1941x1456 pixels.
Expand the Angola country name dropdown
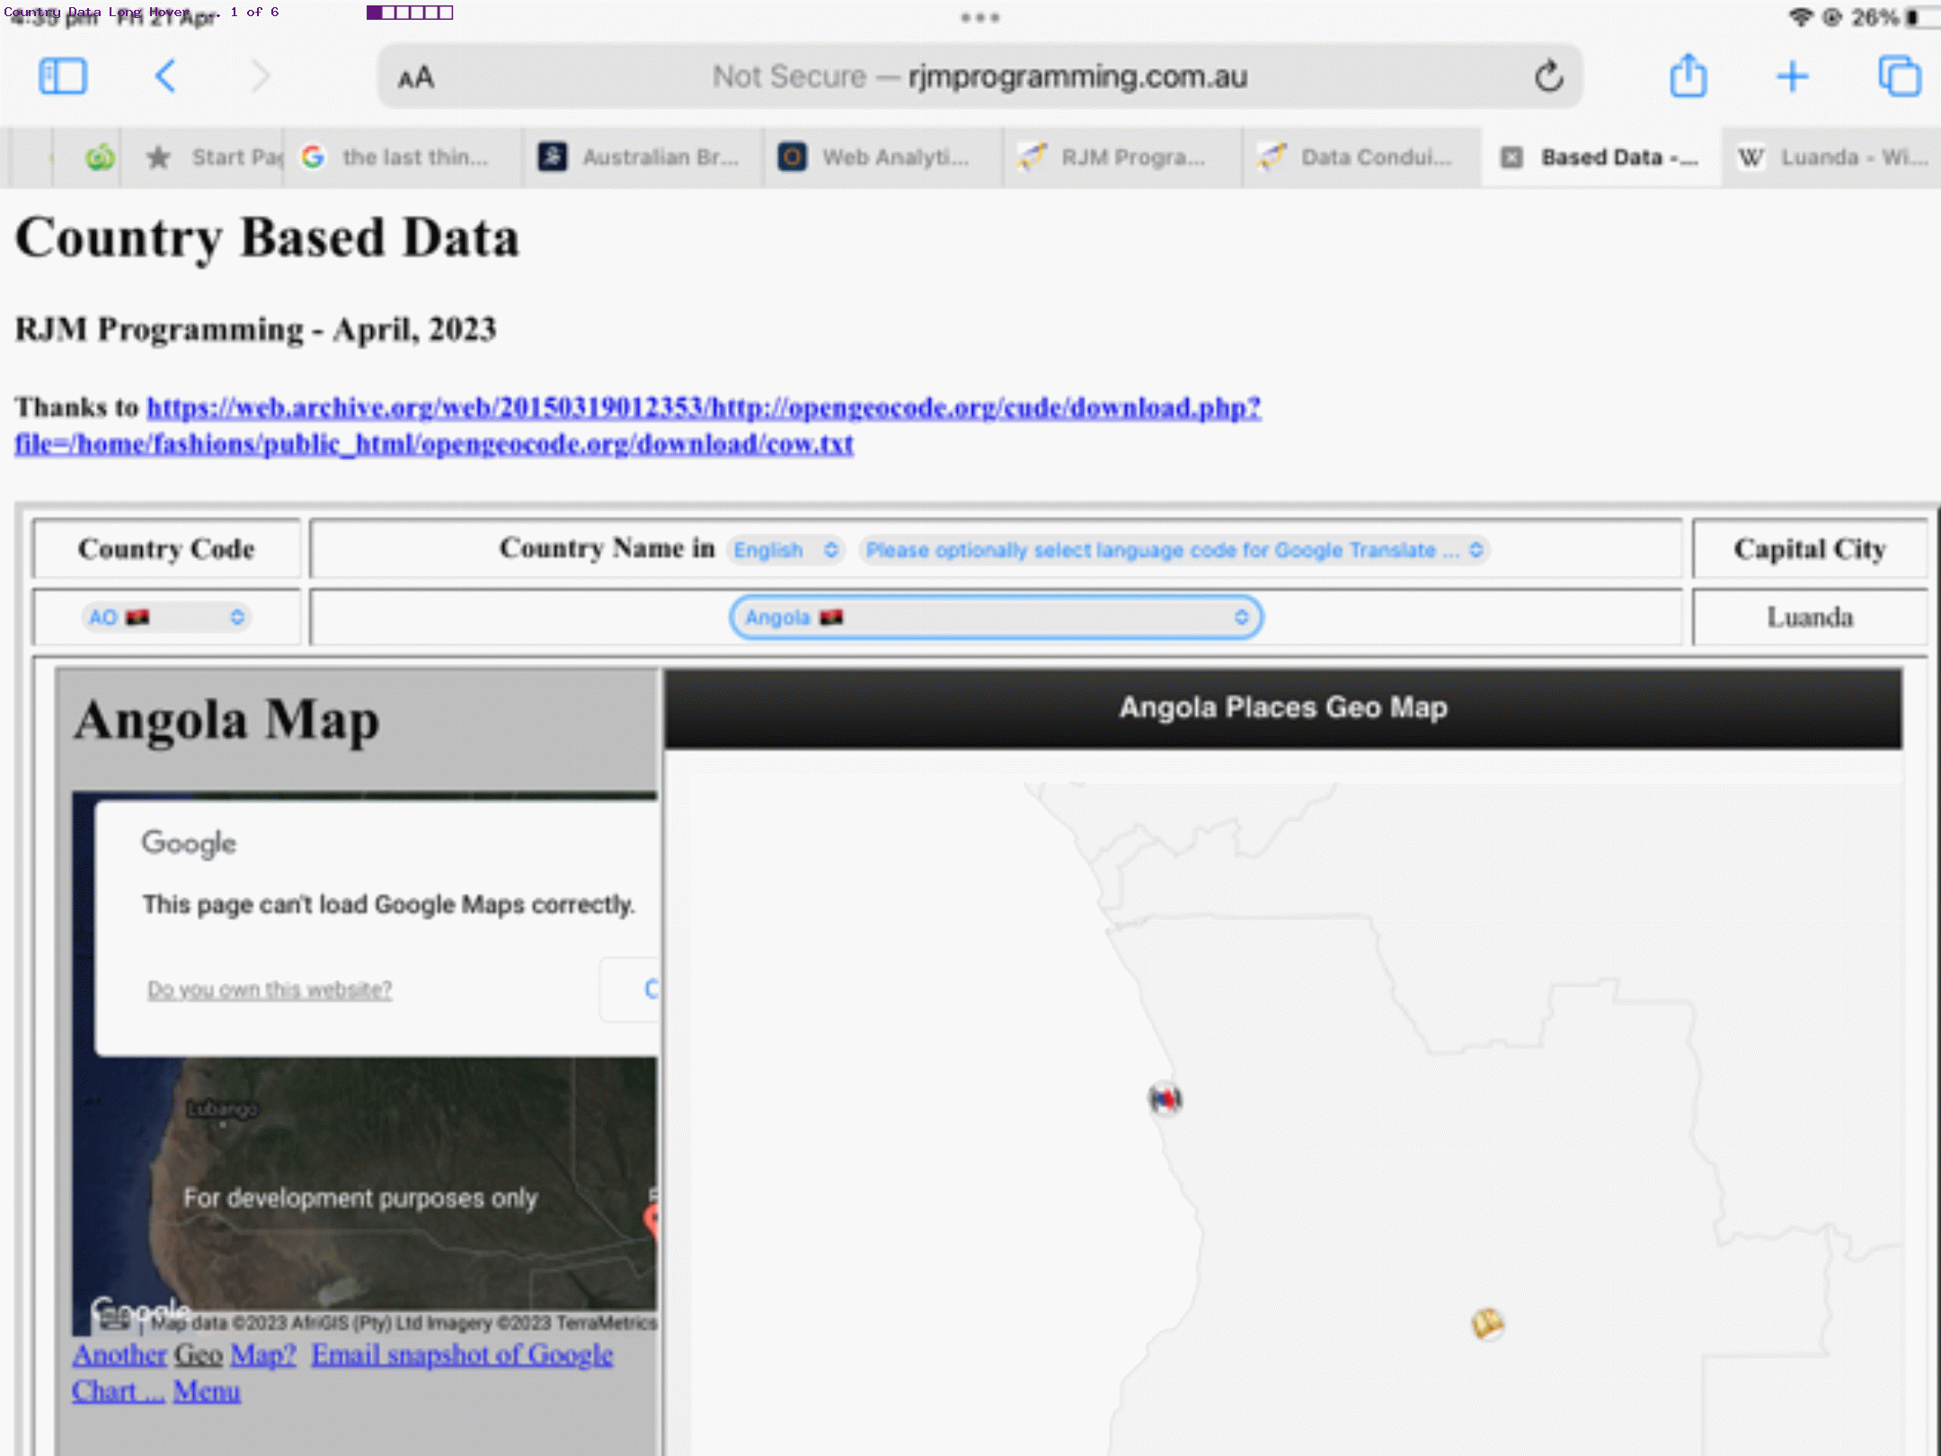[x=995, y=617]
